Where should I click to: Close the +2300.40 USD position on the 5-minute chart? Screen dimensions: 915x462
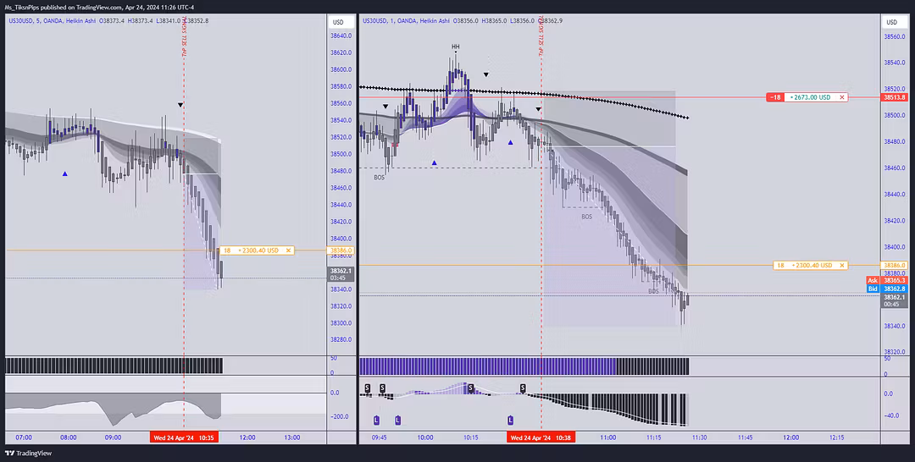point(289,250)
